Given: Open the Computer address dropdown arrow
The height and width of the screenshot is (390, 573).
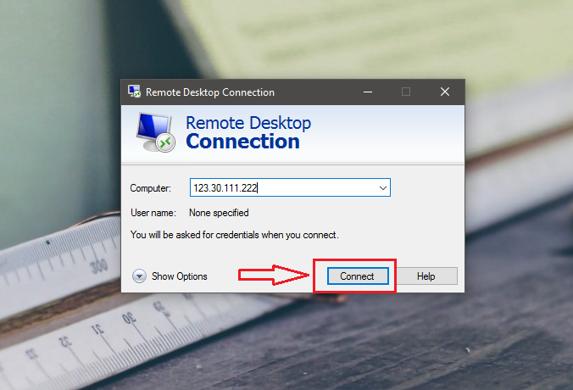Looking at the screenshot, I should (382, 188).
